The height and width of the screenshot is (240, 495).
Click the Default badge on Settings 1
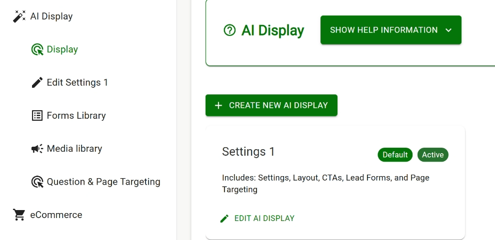(395, 155)
